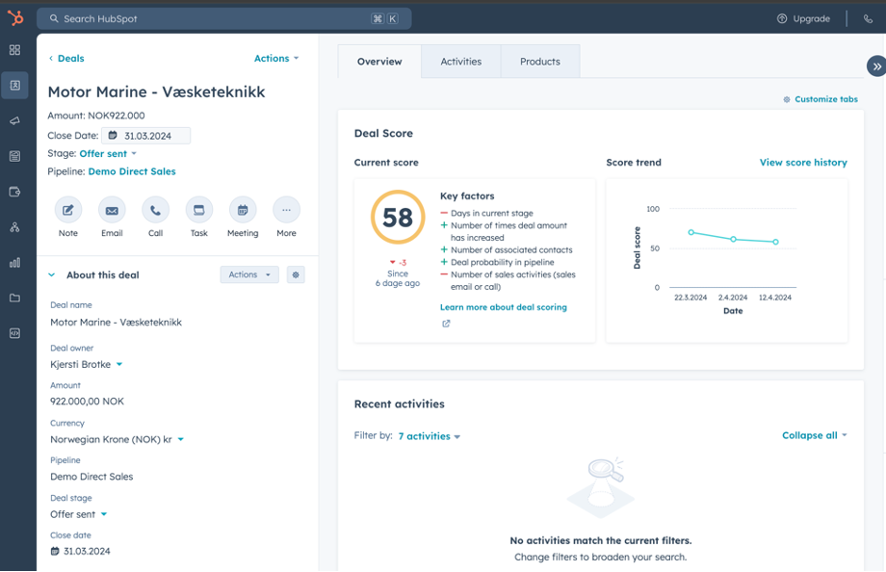Collapse the About this deal section chevron
The height and width of the screenshot is (572, 886).
point(52,274)
